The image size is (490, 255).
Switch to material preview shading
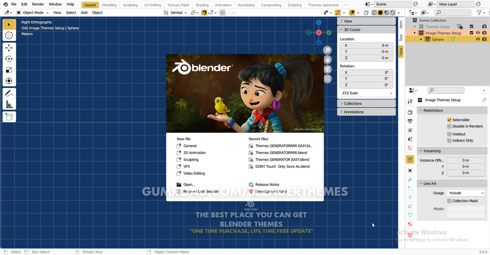387,13
